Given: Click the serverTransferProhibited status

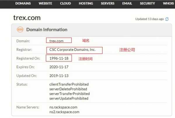Looking at the screenshot, I should pos(69,94).
